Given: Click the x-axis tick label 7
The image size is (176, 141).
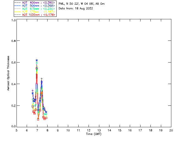Looking at the screenshot, I should click(x=37, y=130).
